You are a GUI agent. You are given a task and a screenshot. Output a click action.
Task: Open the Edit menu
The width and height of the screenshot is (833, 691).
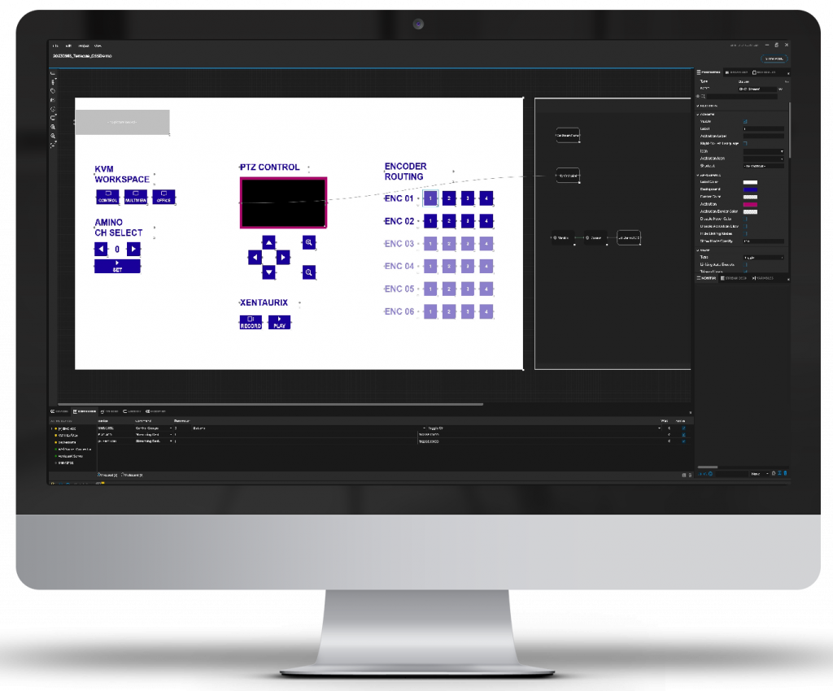click(68, 45)
